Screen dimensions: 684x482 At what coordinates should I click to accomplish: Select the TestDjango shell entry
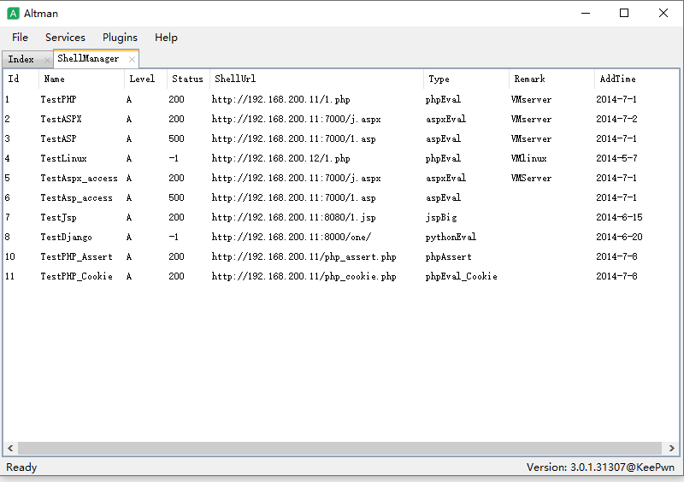pyautogui.click(x=66, y=237)
